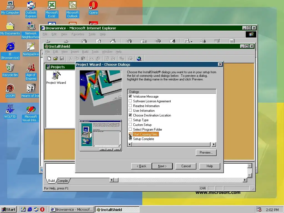Open the Build menu in InstallShield
This screenshot has width=284, height=213.
click(x=85, y=52)
